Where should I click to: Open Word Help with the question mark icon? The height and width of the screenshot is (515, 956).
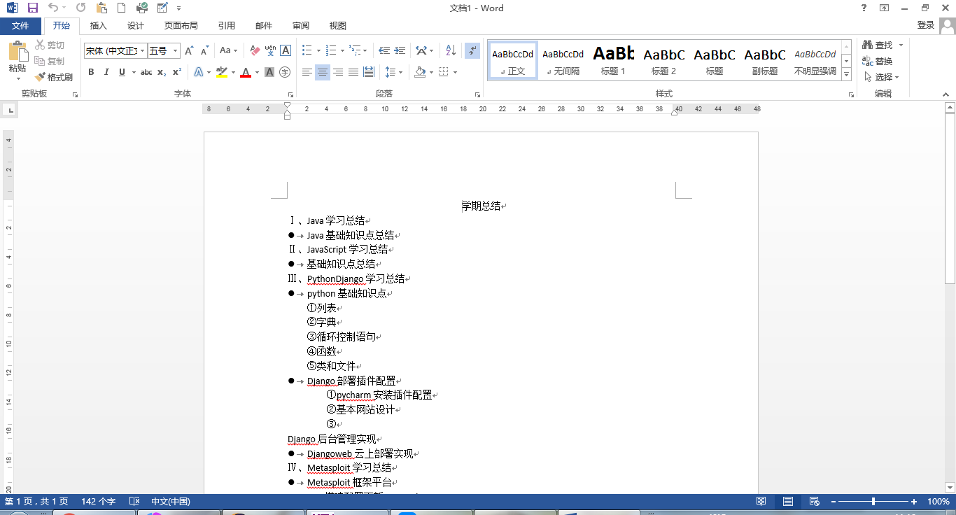[x=864, y=8]
